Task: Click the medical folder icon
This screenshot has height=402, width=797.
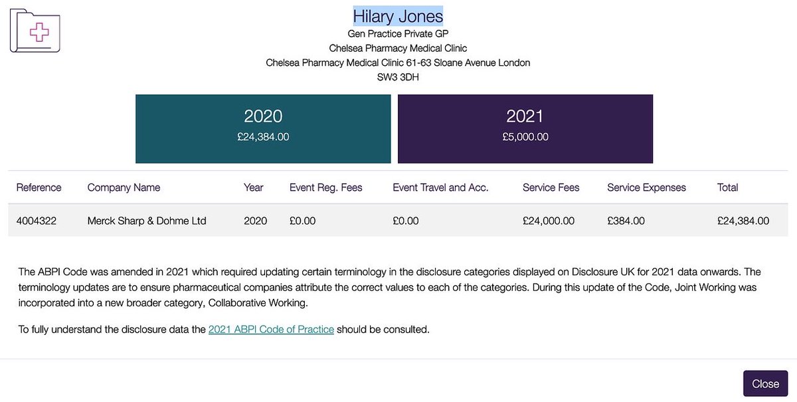Action: coord(35,31)
